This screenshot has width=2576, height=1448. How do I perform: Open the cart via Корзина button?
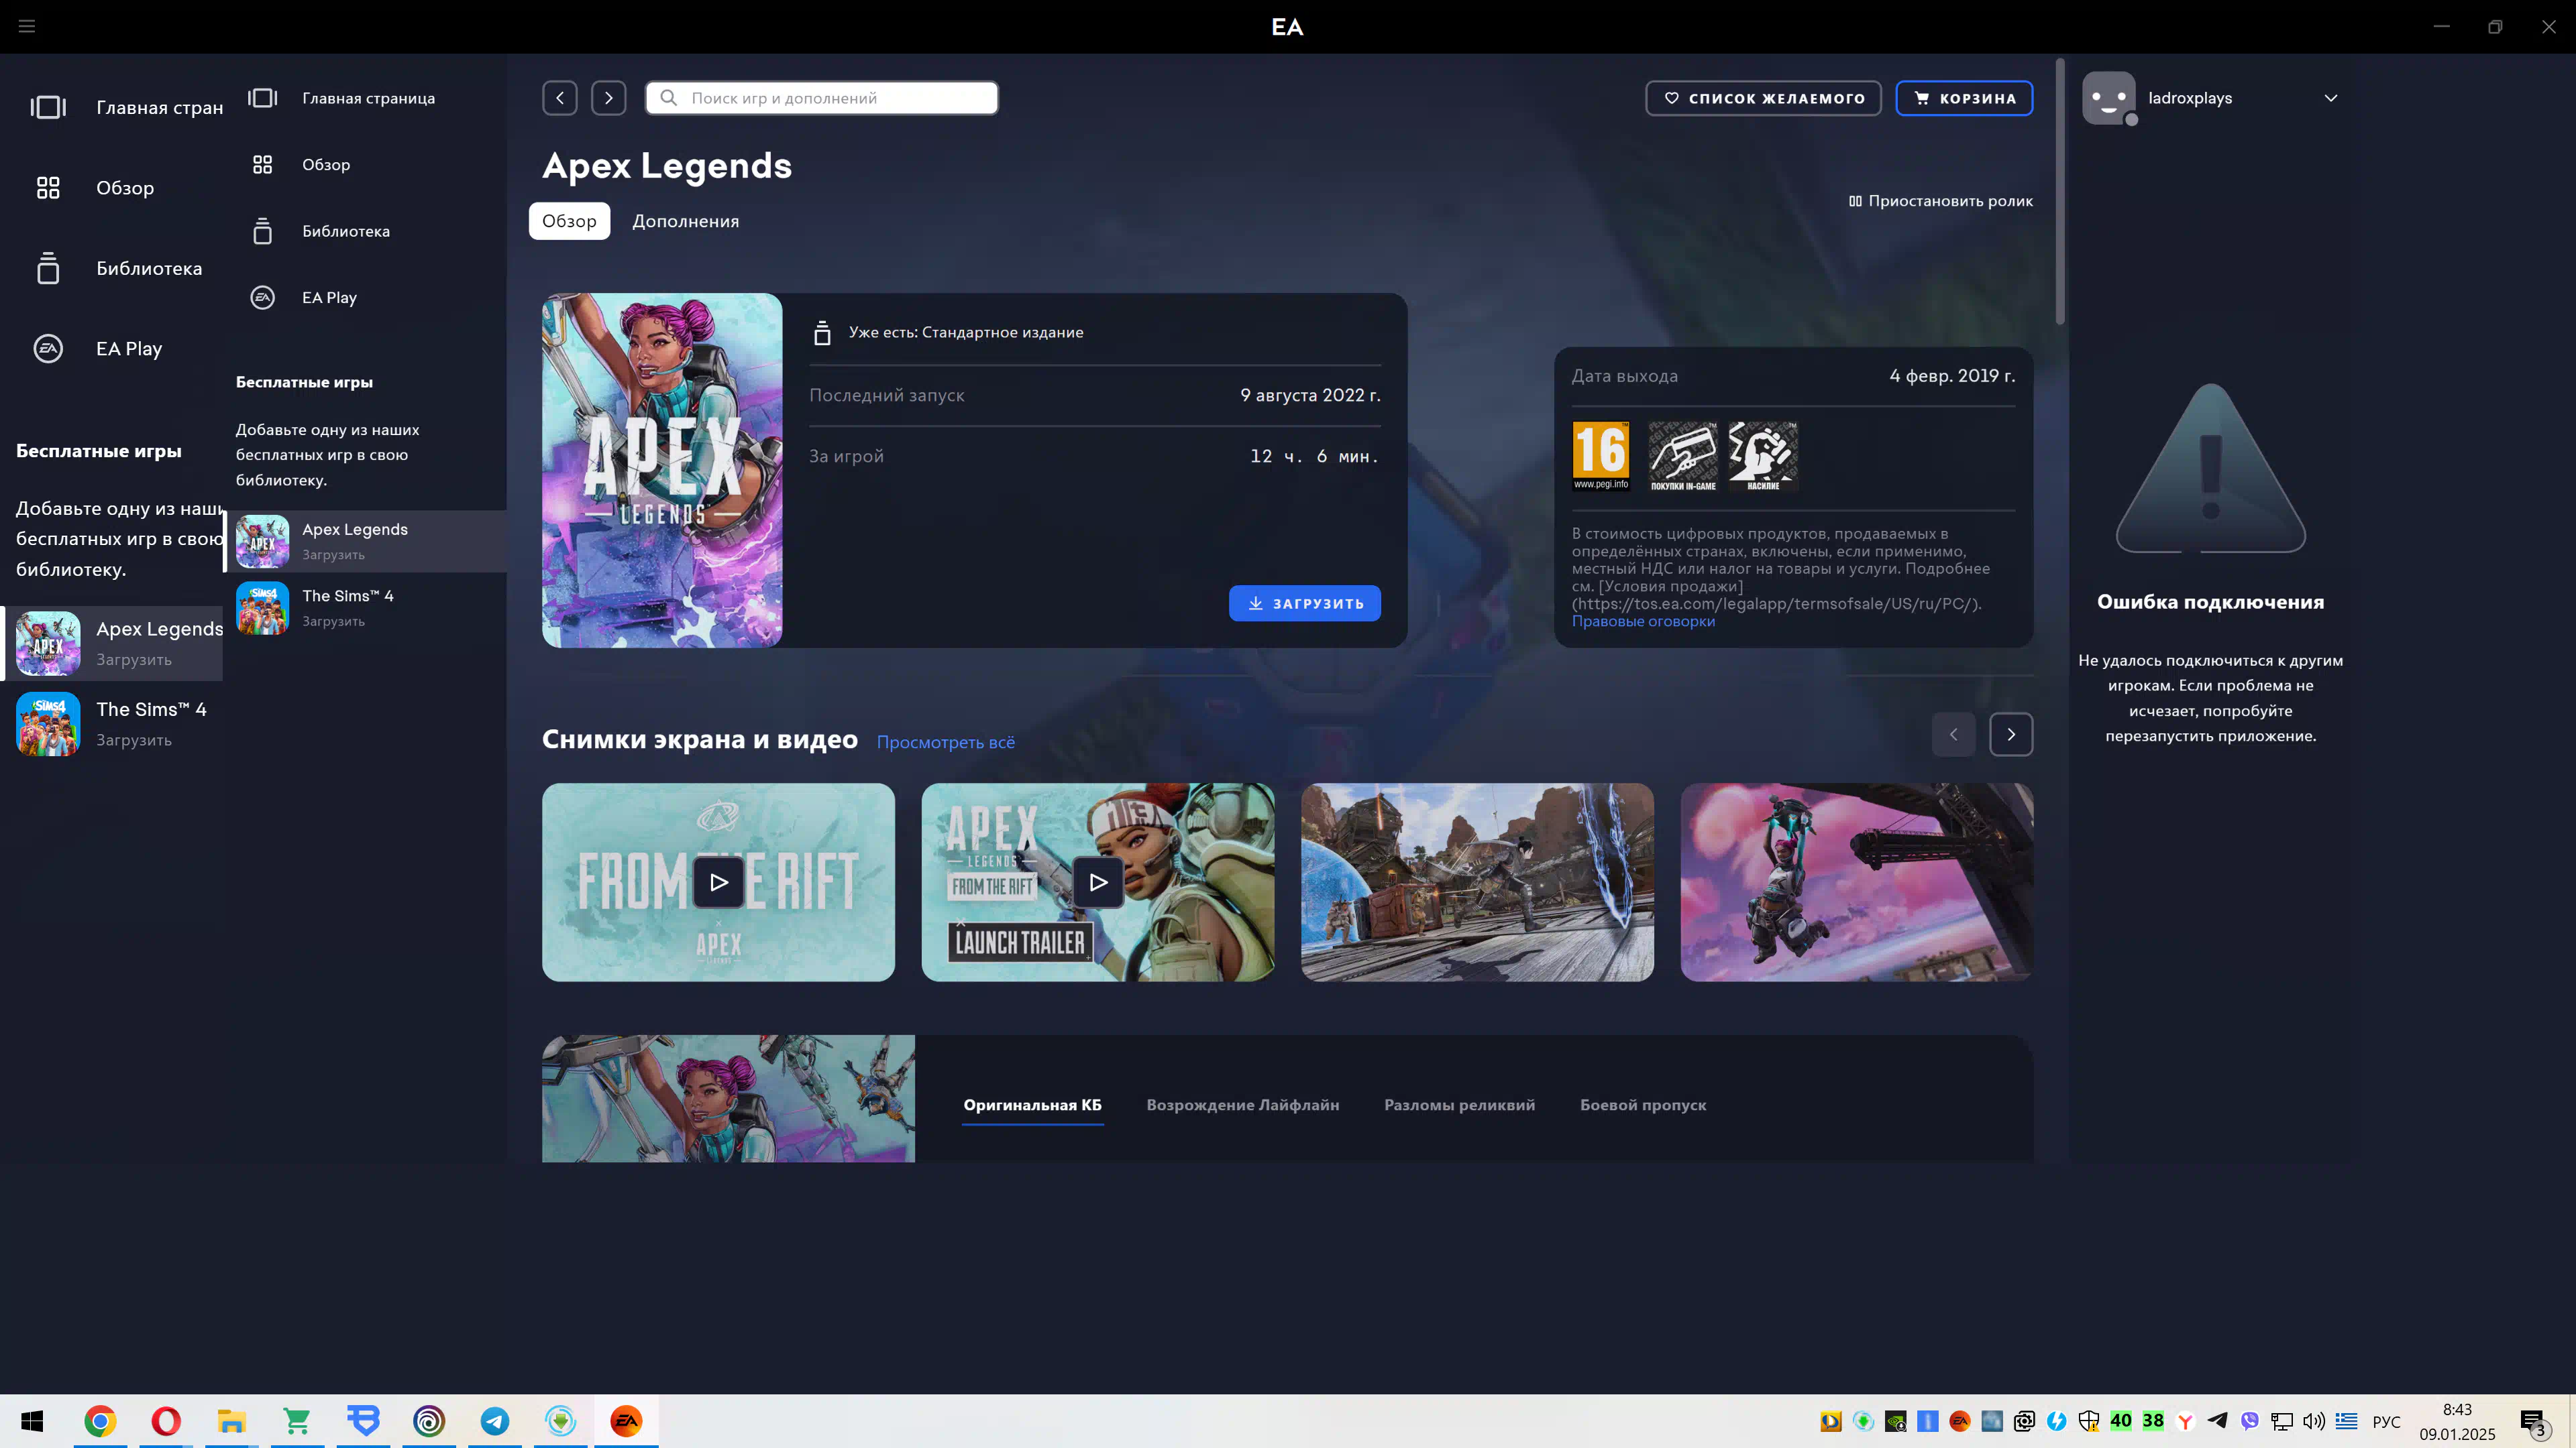pyautogui.click(x=1964, y=98)
